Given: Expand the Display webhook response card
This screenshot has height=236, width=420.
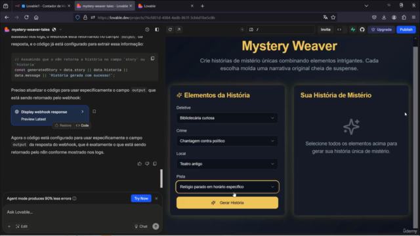Looking at the screenshot, I should click(83, 112).
